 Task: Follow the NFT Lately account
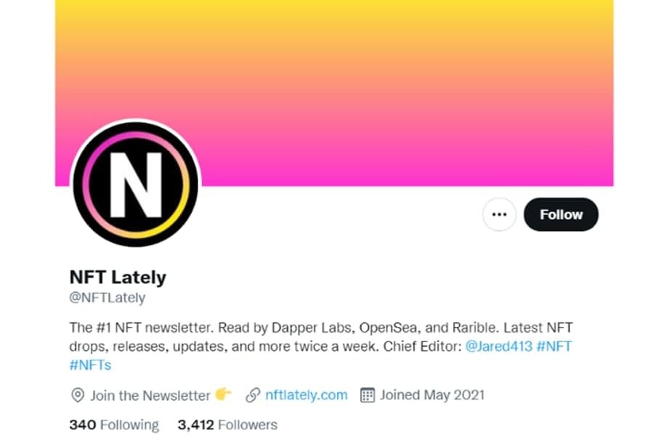[x=561, y=214]
